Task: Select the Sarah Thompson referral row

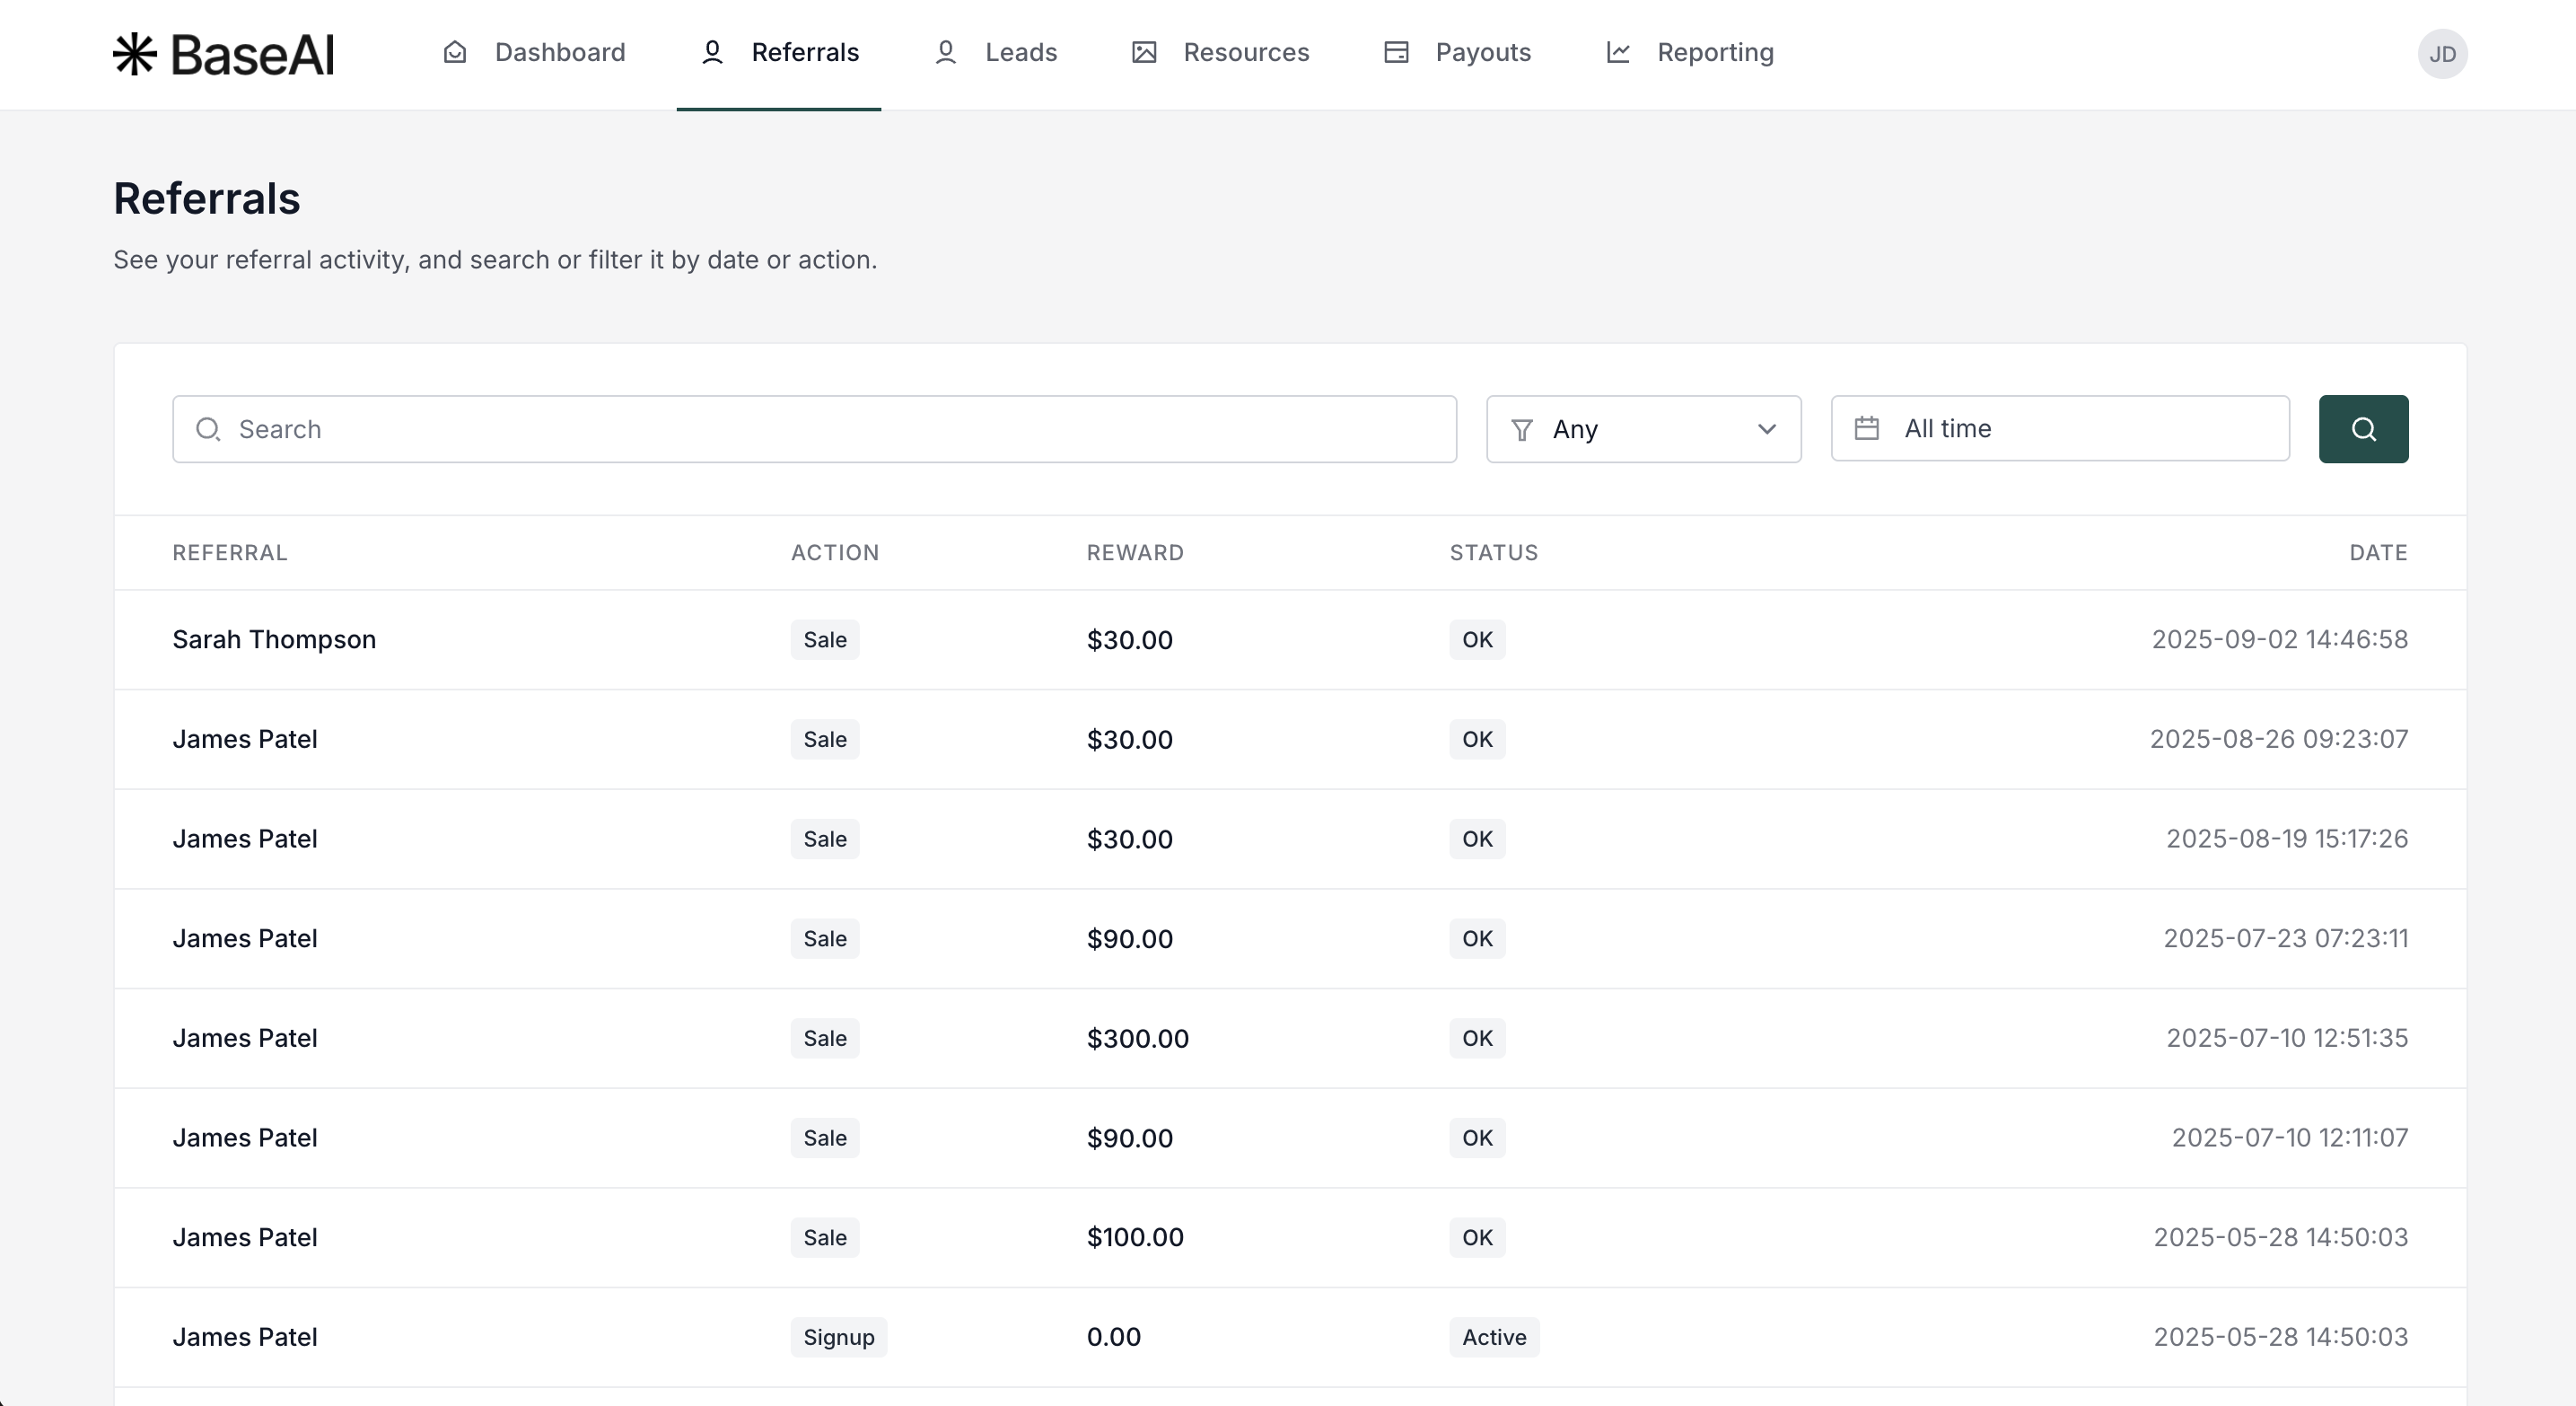Action: click(x=274, y=640)
